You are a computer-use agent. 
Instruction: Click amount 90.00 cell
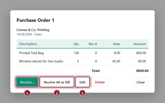[142, 61]
